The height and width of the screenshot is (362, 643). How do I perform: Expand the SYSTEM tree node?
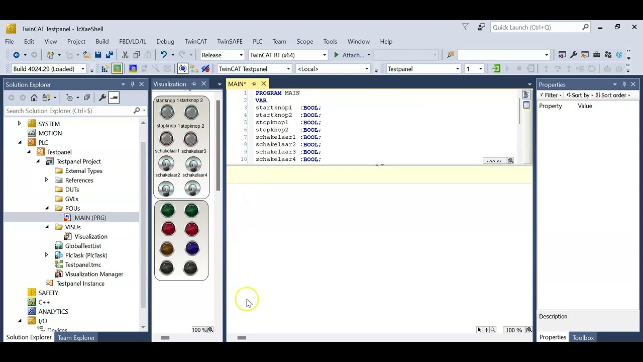20,124
